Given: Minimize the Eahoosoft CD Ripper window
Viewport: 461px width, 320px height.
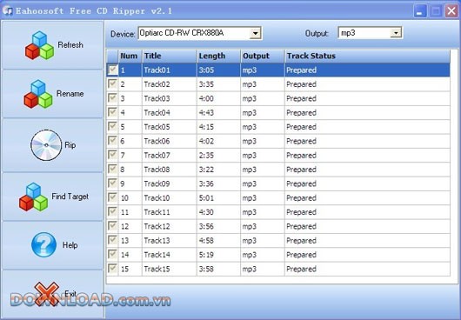Looking at the screenshot, I should point(420,11).
